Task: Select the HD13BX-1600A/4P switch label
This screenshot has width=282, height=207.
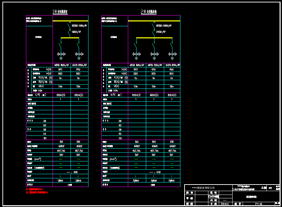Action: (78, 26)
